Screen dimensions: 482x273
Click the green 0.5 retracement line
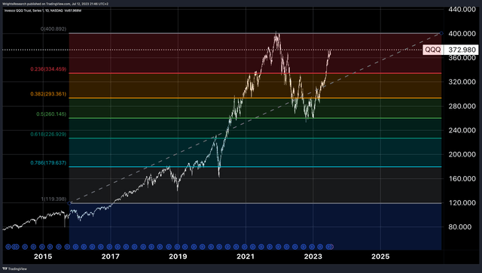(255, 118)
